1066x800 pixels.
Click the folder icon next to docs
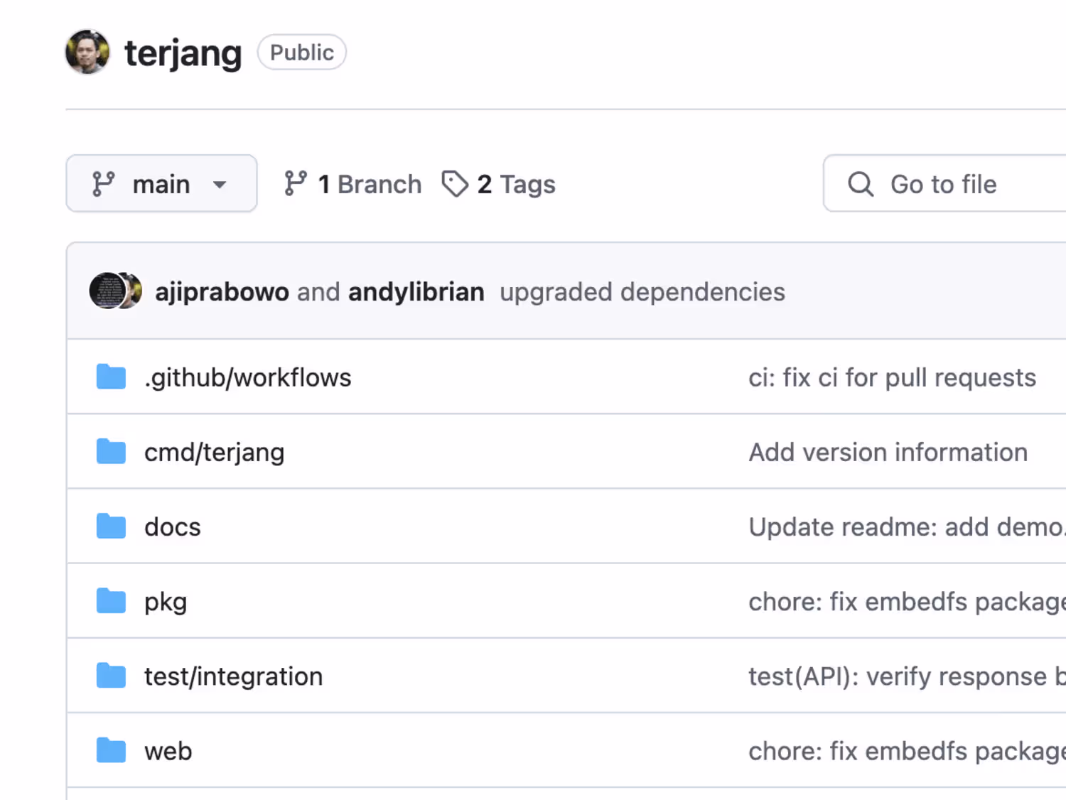111,526
